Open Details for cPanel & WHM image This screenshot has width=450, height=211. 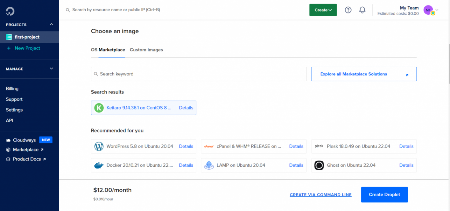(296, 146)
